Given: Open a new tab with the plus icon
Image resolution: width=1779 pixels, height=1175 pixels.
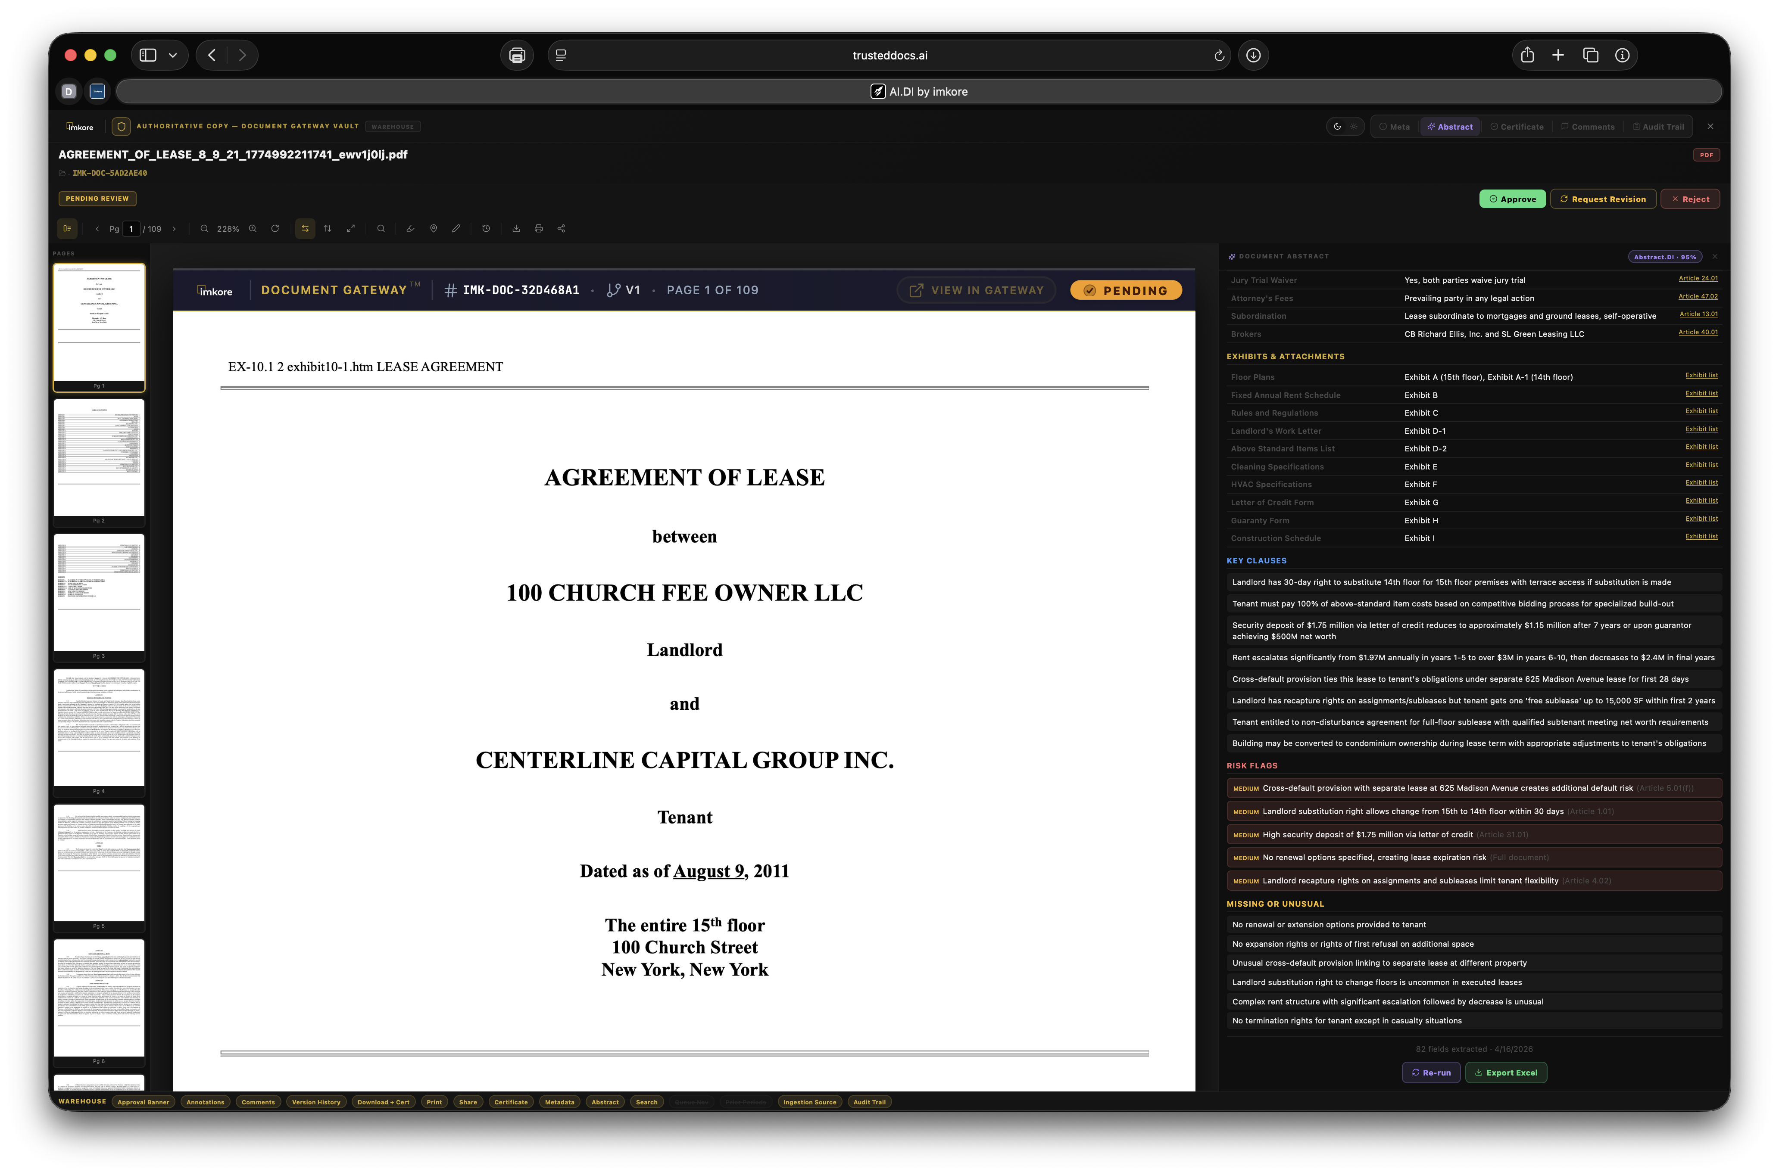Looking at the screenshot, I should 1558,56.
